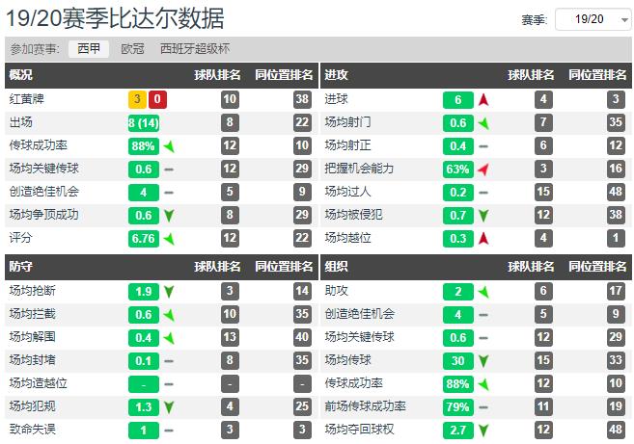Screen dimensions: 634x444
Task: Click the 评分 value 6.76
Action: point(144,238)
